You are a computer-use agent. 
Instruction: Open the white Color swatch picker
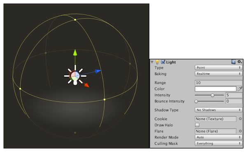(x=215, y=89)
